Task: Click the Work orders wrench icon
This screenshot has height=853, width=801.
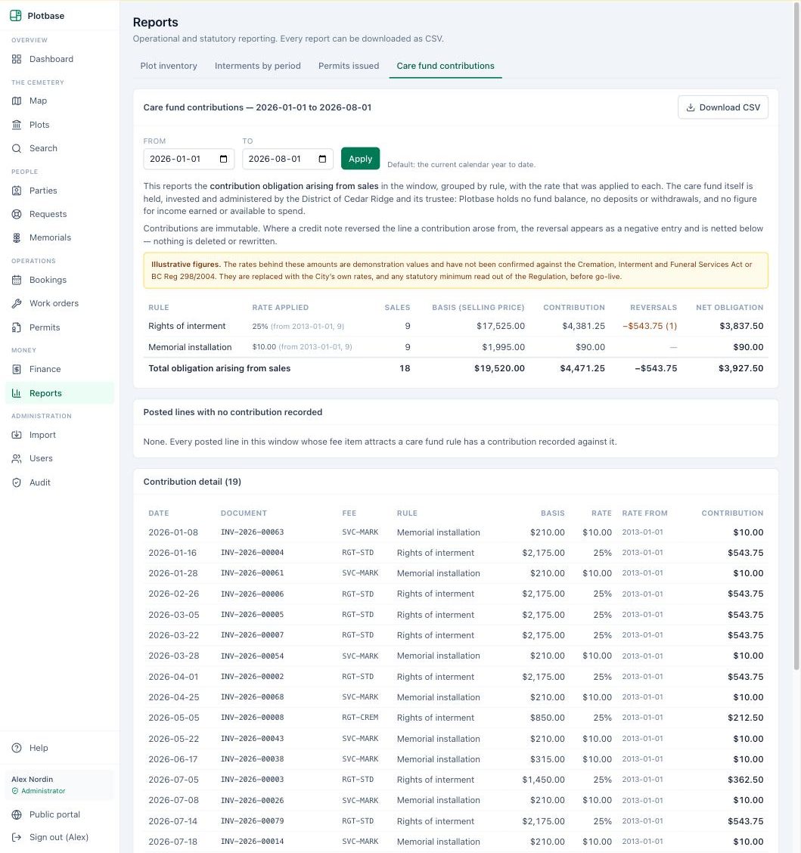Action: point(17,303)
